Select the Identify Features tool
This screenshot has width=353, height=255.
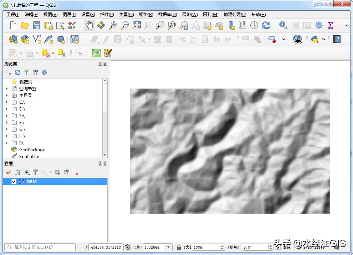click(x=283, y=25)
